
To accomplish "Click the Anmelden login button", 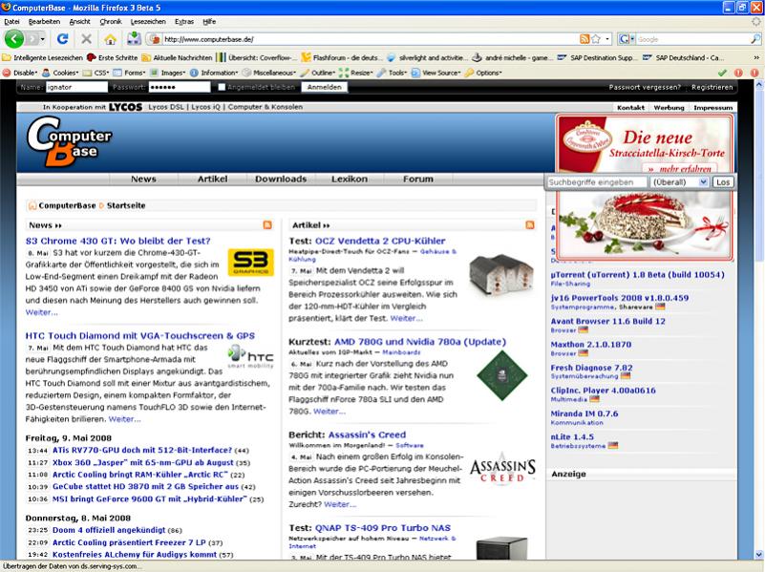I will coord(325,87).
